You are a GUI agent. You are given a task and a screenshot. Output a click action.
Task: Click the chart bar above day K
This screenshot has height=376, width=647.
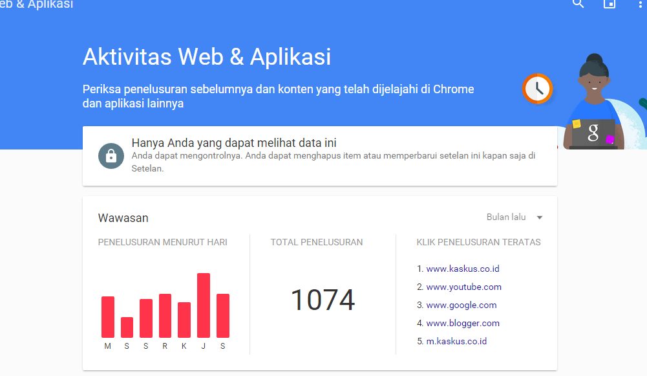pyautogui.click(x=184, y=320)
